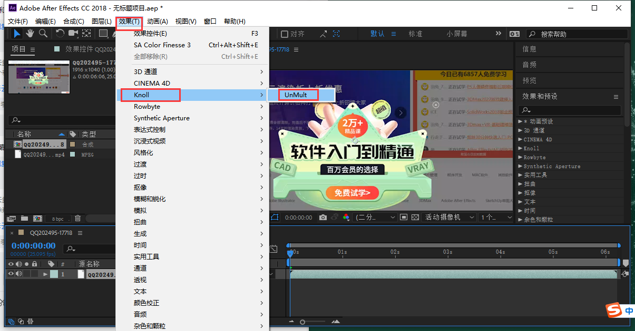This screenshot has width=635, height=331.
Task: Open the 活动摄像机 view dropdown
Action: [x=450, y=217]
